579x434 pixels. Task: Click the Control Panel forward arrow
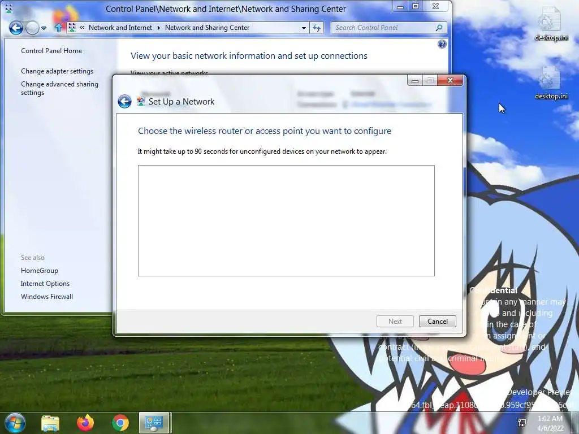coord(32,28)
